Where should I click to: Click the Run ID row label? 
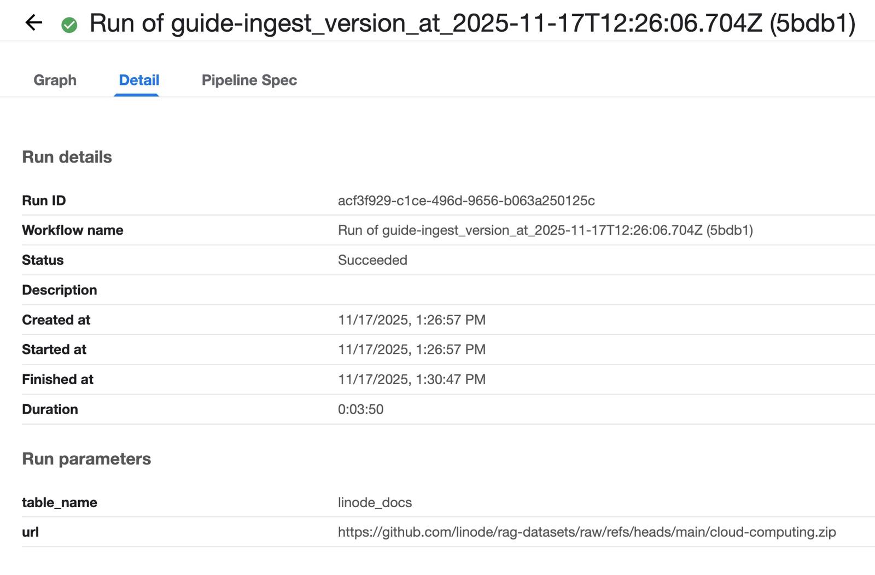tap(44, 201)
